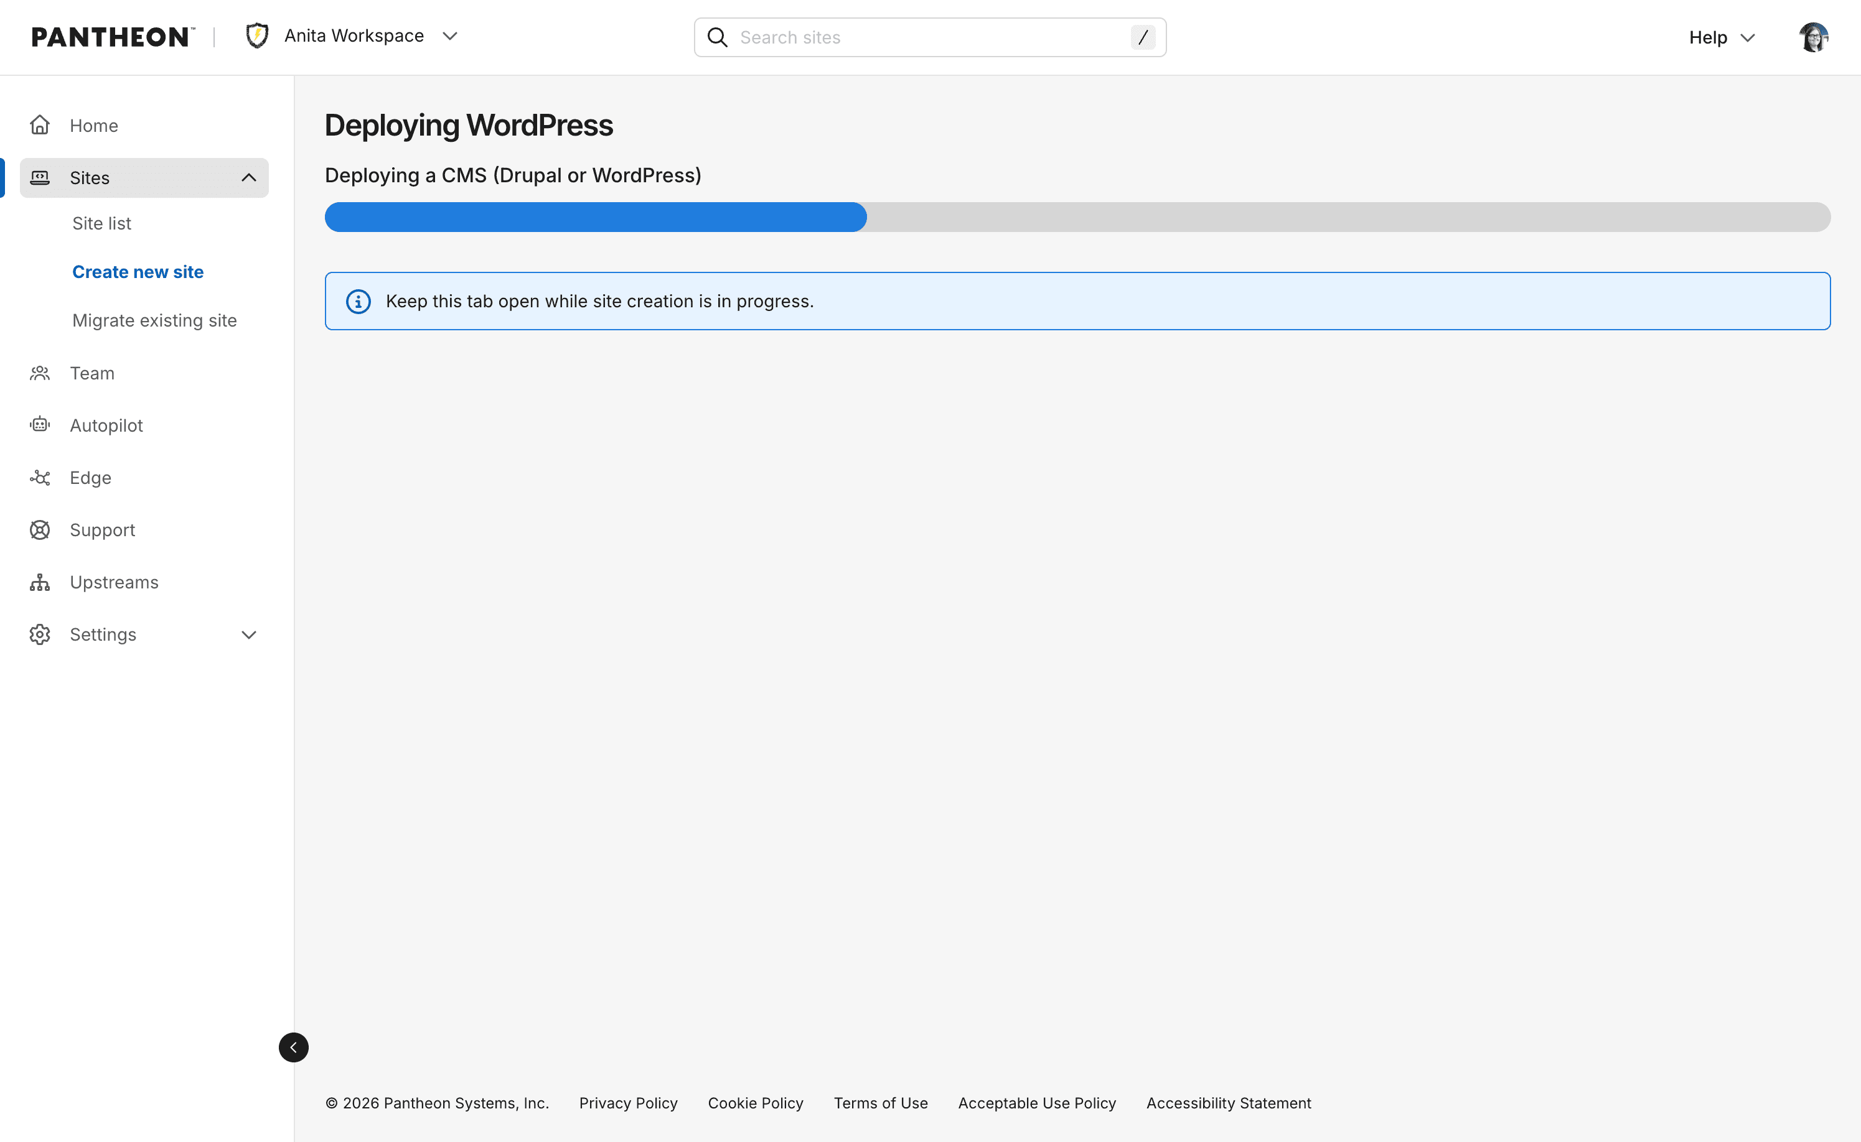Click the info icon in the notice
The width and height of the screenshot is (1861, 1142).
click(x=358, y=301)
